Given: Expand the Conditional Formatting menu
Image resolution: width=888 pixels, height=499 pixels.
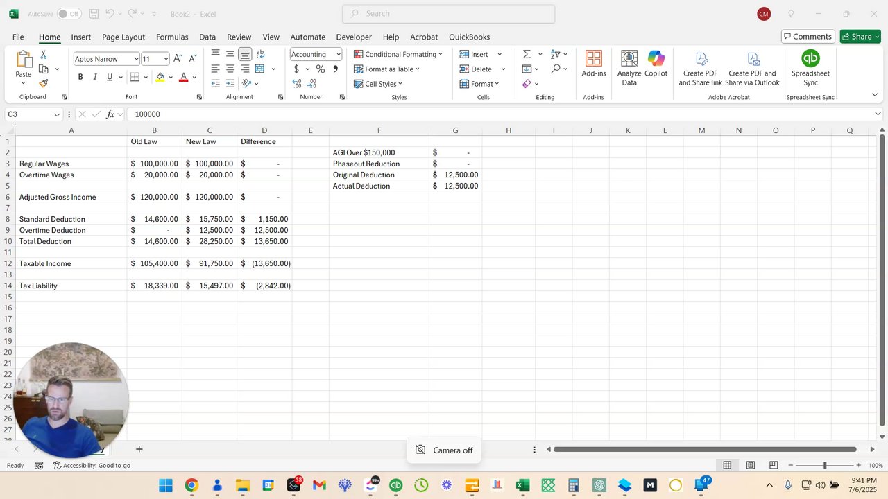Looking at the screenshot, I should pos(398,54).
